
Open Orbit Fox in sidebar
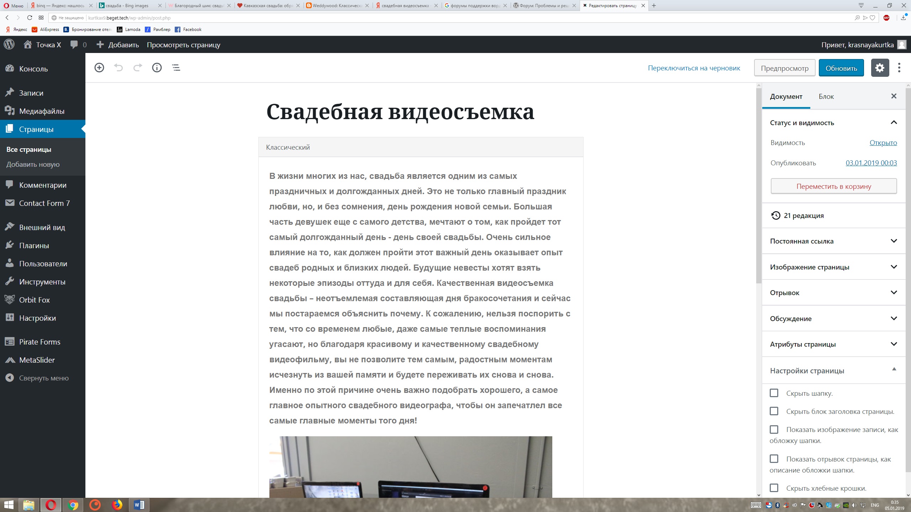[34, 300]
